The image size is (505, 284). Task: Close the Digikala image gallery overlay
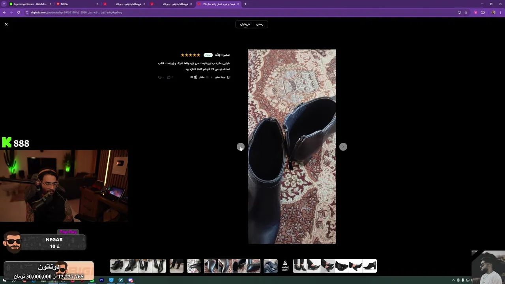click(x=6, y=24)
